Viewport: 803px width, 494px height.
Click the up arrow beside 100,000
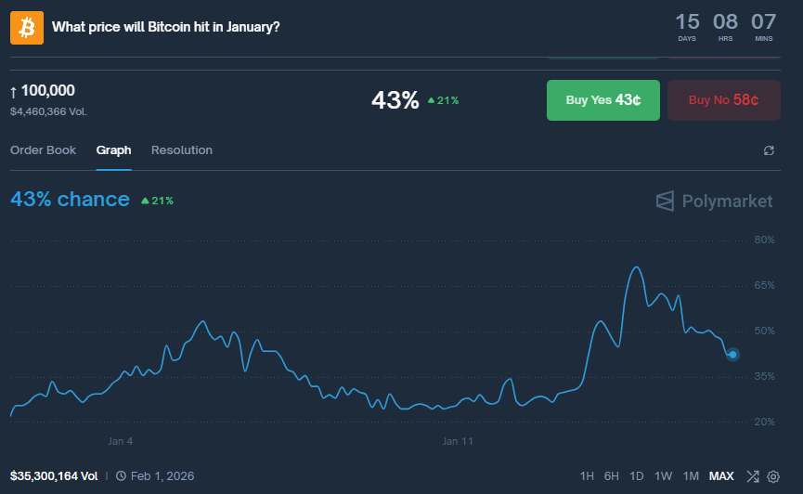tap(14, 91)
